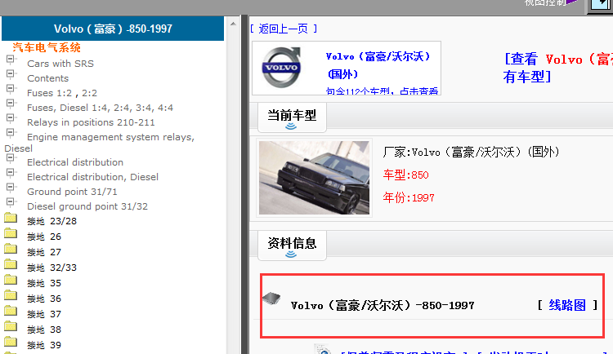Click the arrow icon under 资料信息
Image resolution: width=613 pixels, height=354 pixels.
coord(291,254)
